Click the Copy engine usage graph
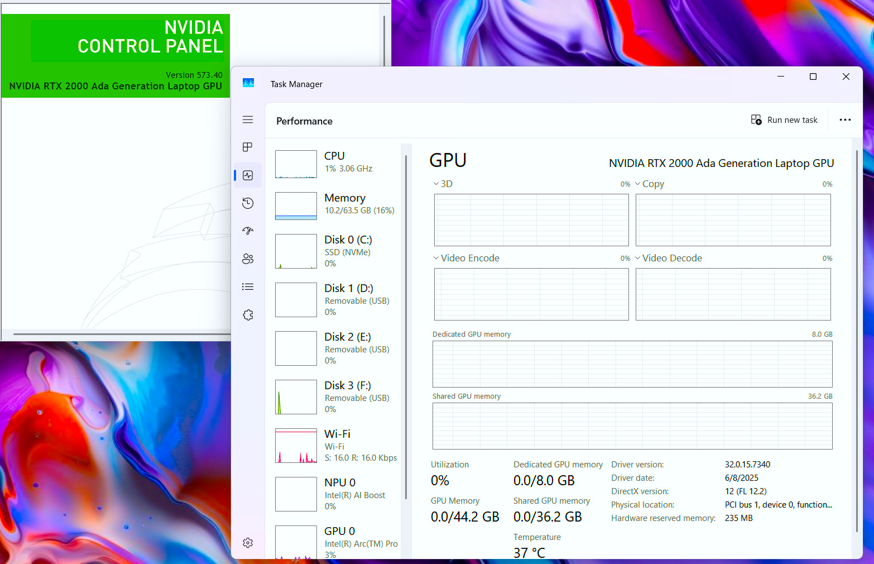Viewport: 874px width, 564px height. (x=733, y=220)
